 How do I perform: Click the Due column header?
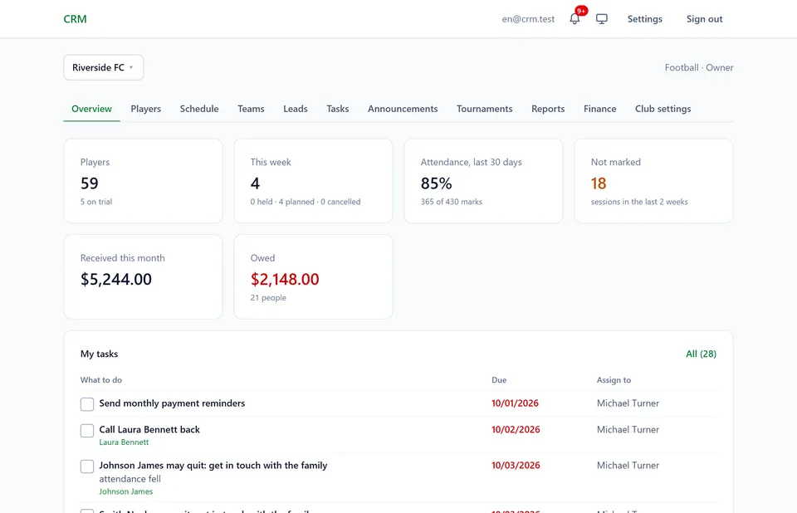point(499,380)
